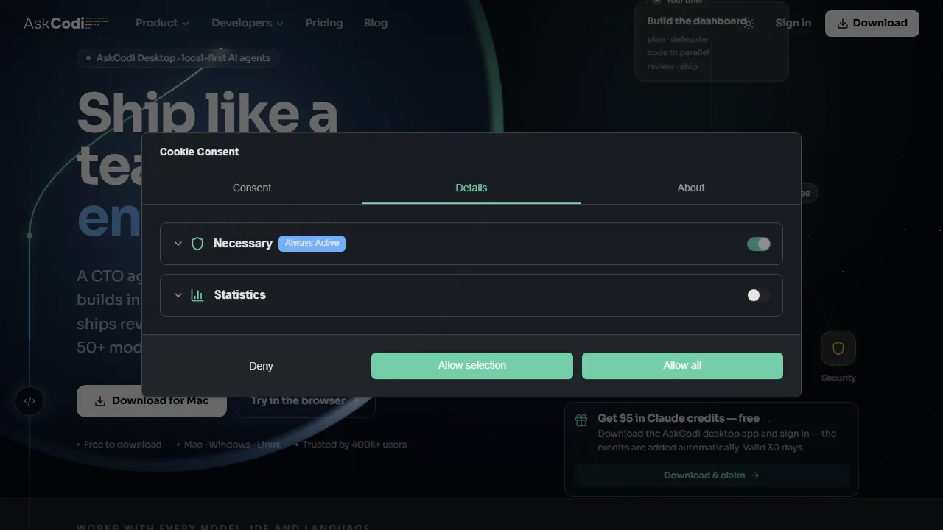Click the Statistics bar chart icon

[x=197, y=295]
